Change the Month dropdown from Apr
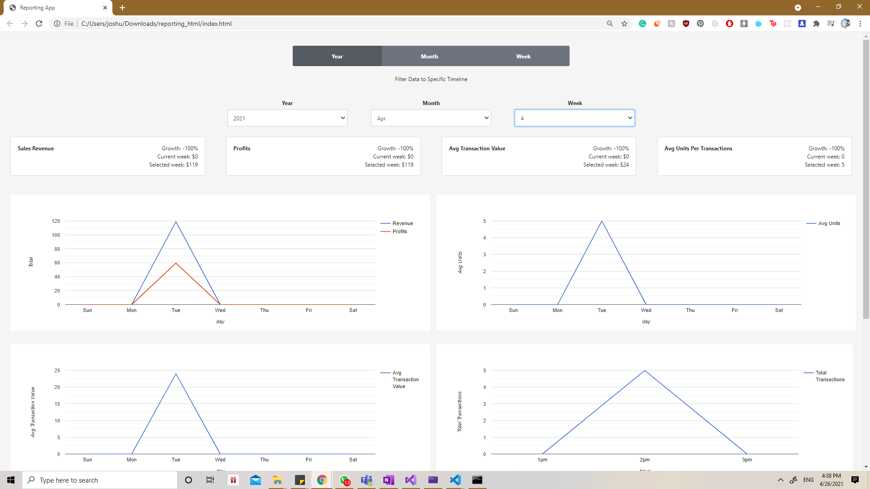 tap(431, 118)
